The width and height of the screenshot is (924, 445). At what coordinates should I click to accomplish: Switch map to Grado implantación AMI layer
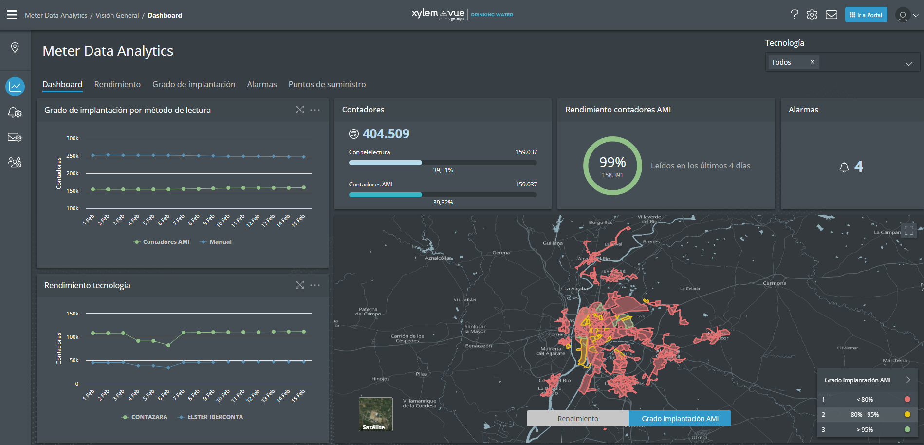click(x=680, y=419)
